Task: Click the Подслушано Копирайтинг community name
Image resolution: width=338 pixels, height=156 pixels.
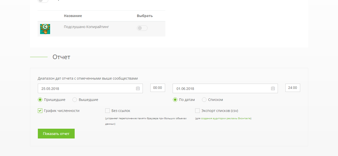Action: (x=86, y=27)
